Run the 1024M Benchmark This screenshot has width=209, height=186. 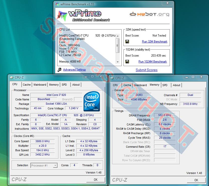(x=153, y=62)
